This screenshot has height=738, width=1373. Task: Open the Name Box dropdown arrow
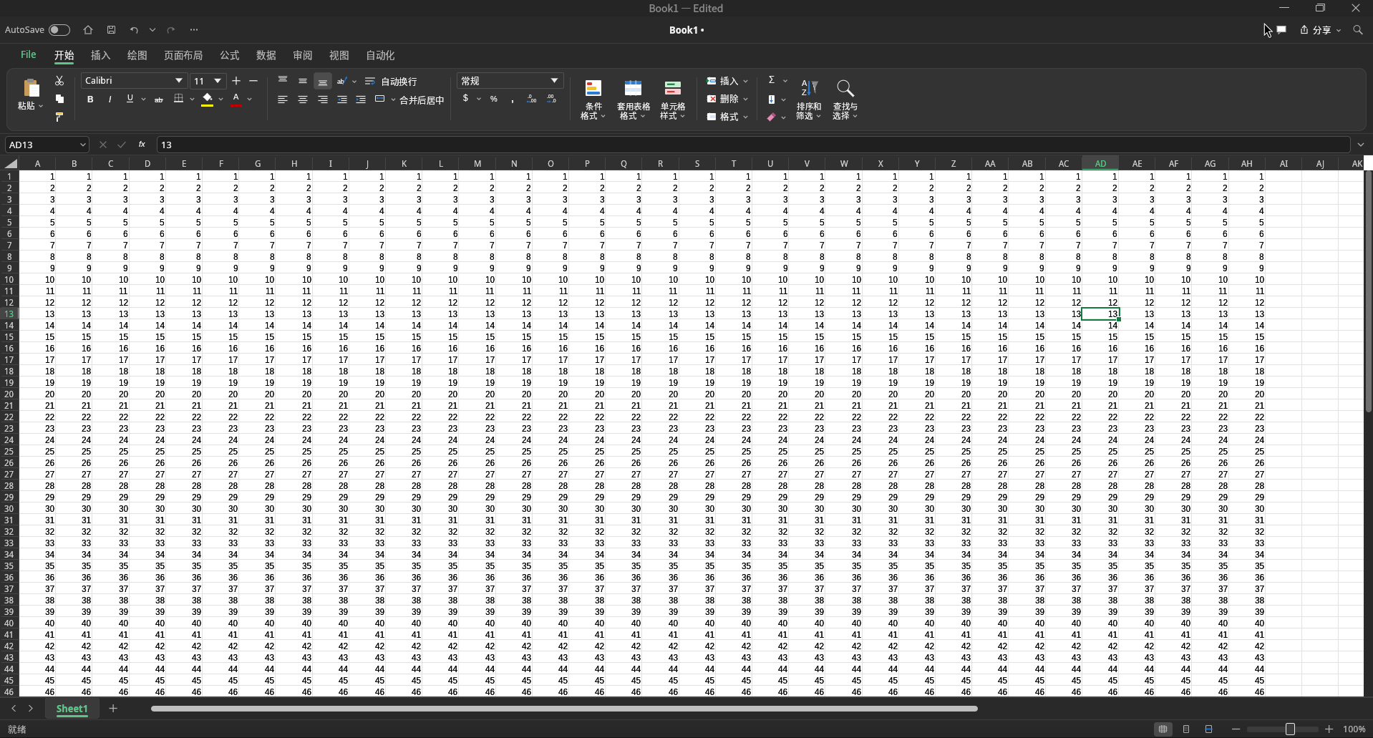(82, 145)
